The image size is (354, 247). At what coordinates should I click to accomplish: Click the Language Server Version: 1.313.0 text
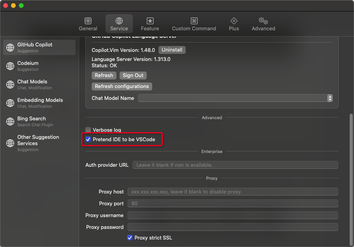pyautogui.click(x=131, y=59)
